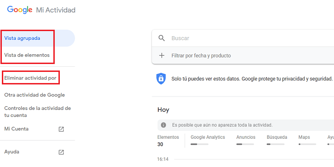
Task: Click the Google Analytics activity bar
Action: pyautogui.click(x=199, y=144)
